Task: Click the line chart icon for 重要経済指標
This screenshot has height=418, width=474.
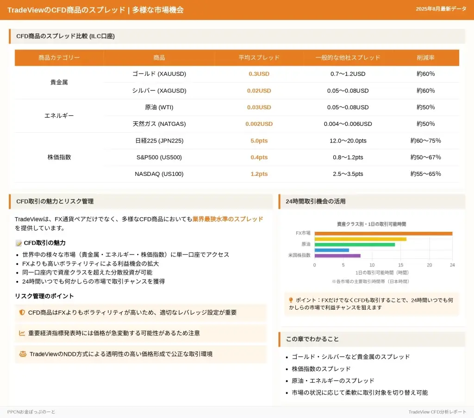Action: (22, 333)
